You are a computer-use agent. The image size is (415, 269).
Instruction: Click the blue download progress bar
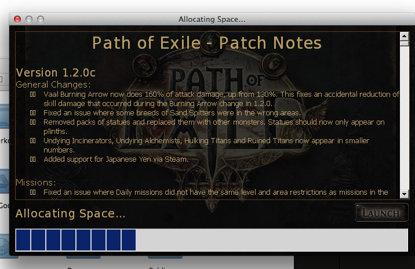[212, 240]
